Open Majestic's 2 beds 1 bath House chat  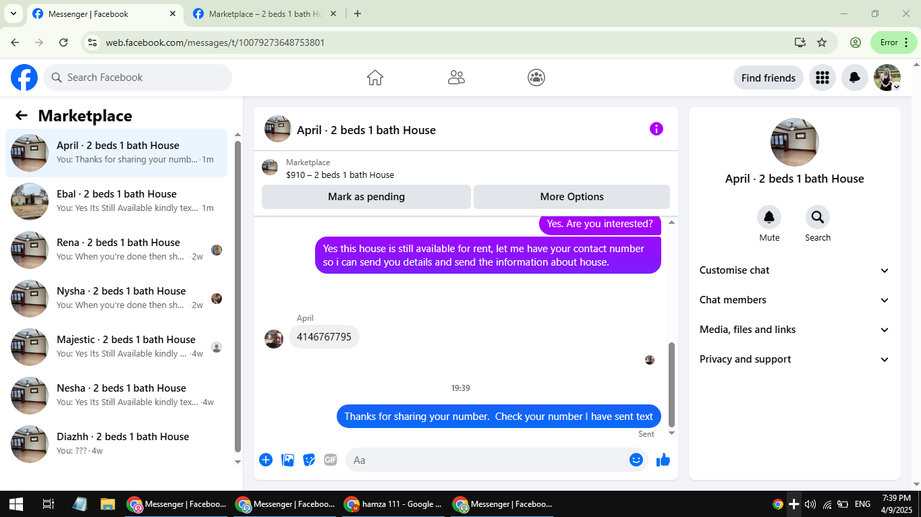coord(117,347)
